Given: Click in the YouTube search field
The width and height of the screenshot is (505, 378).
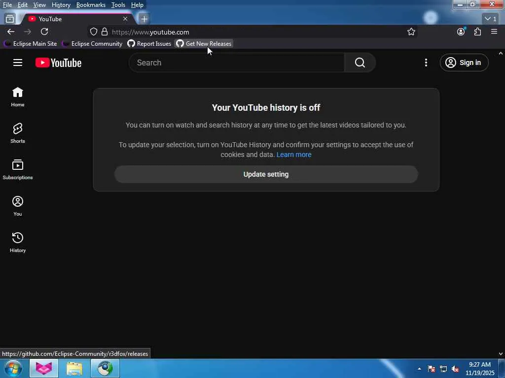Looking at the screenshot, I should click(x=236, y=63).
